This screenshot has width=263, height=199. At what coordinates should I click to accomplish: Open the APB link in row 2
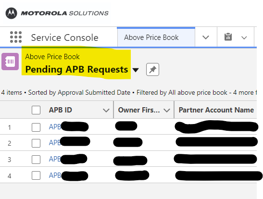pyautogui.click(x=55, y=142)
